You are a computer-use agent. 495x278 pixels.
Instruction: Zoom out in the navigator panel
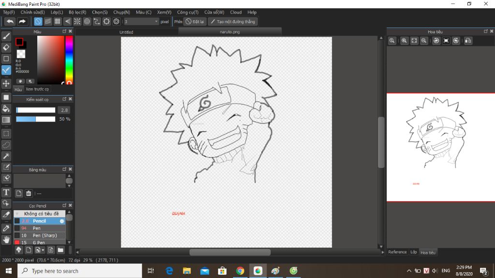[424, 41]
